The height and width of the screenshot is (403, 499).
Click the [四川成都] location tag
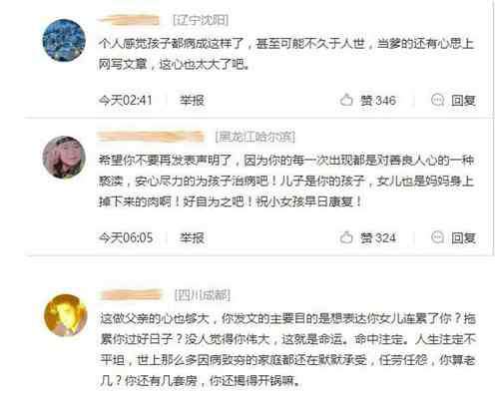[203, 295]
